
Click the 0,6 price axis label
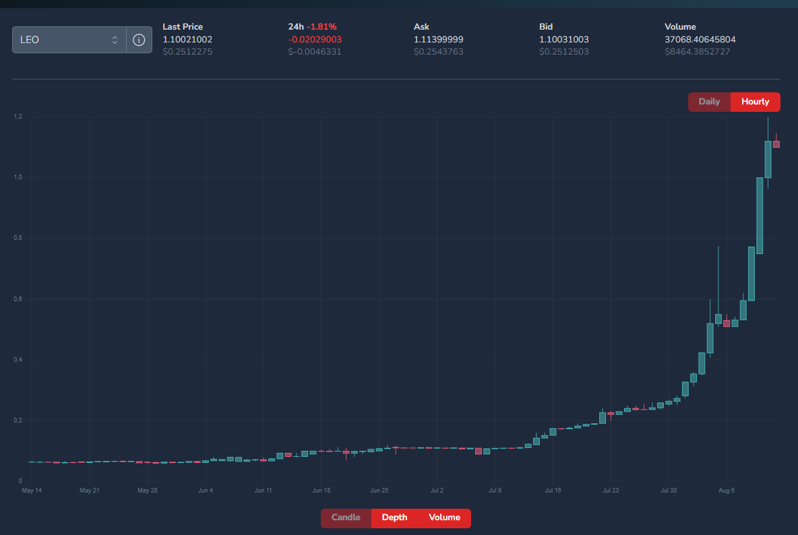pyautogui.click(x=18, y=299)
